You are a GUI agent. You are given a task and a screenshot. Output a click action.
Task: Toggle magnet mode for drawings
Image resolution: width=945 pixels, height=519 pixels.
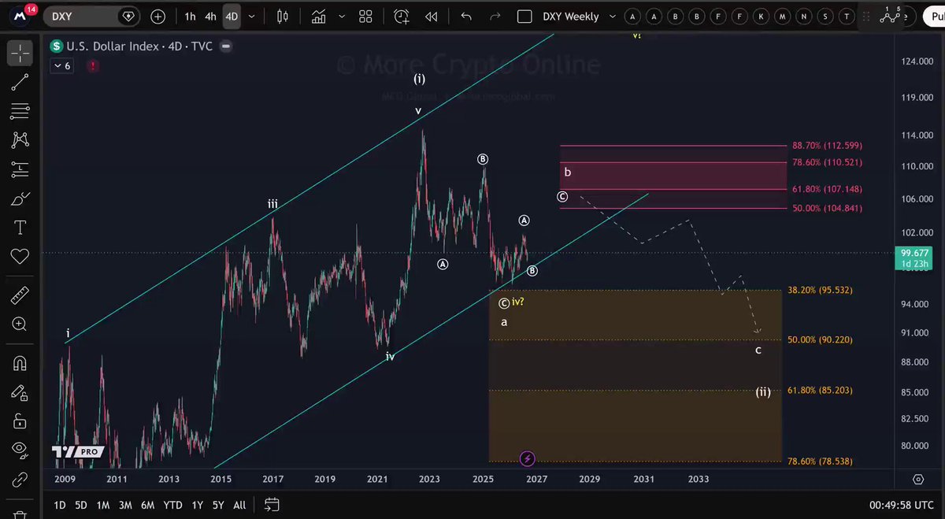[20, 363]
